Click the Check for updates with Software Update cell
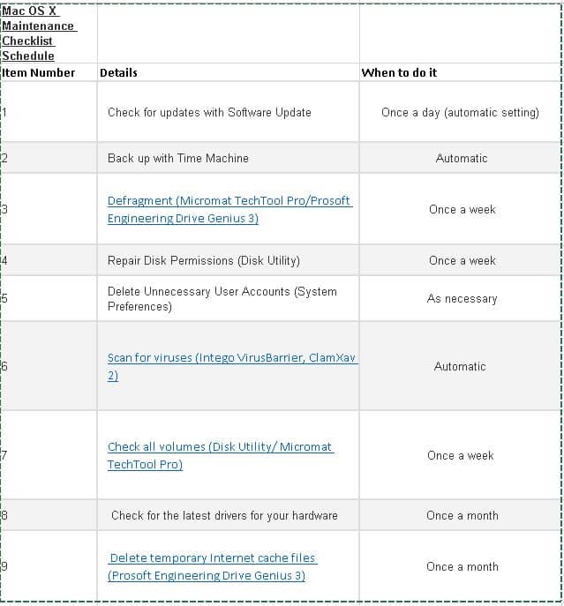564x606 pixels. pos(209,112)
